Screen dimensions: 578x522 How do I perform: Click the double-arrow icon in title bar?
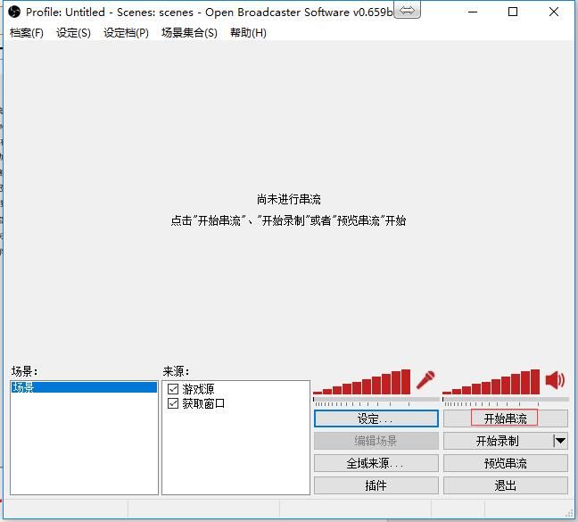click(x=407, y=11)
